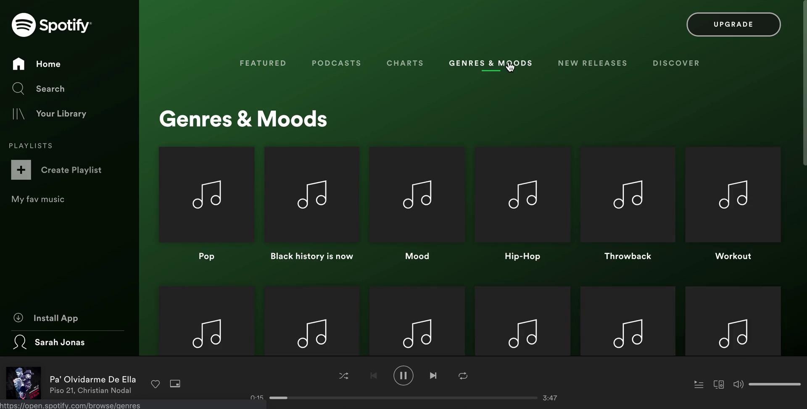This screenshot has height=409, width=807.
Task: Click the Upgrade button
Action: (733, 24)
